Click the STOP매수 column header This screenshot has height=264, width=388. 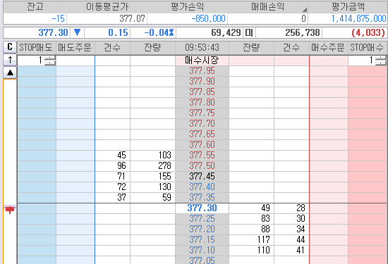pos(368,47)
